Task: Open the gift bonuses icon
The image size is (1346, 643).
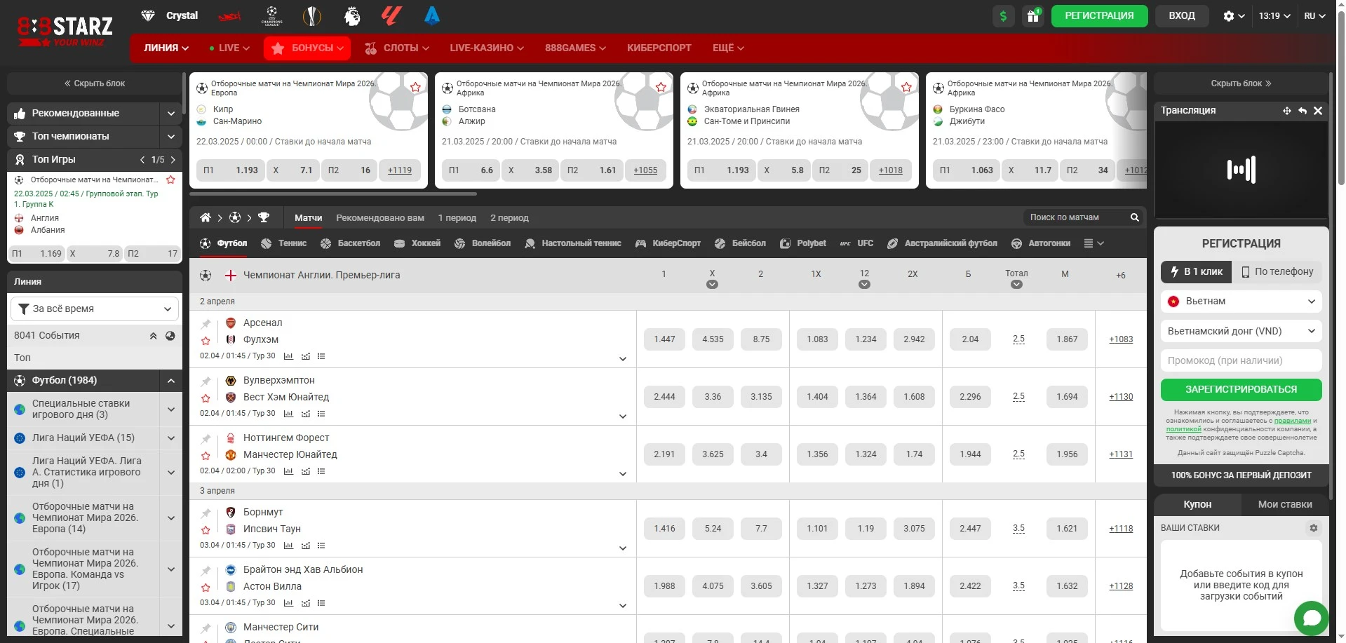Action: tap(1032, 16)
